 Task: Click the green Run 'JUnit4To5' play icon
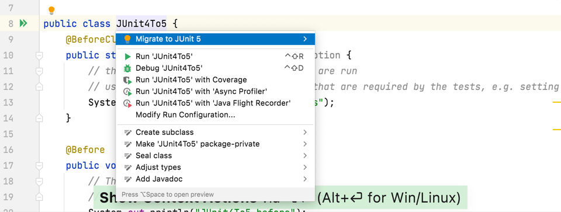(128, 57)
